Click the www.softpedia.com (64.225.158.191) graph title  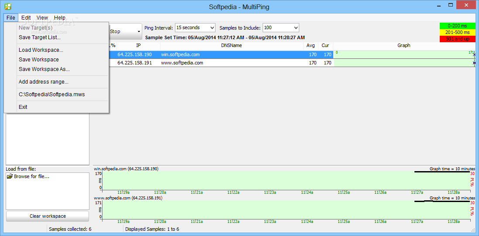128,198
